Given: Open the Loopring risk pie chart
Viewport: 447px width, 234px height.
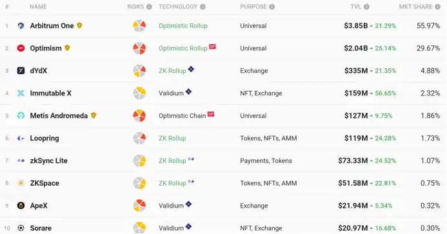Looking at the screenshot, I should click(139, 138).
